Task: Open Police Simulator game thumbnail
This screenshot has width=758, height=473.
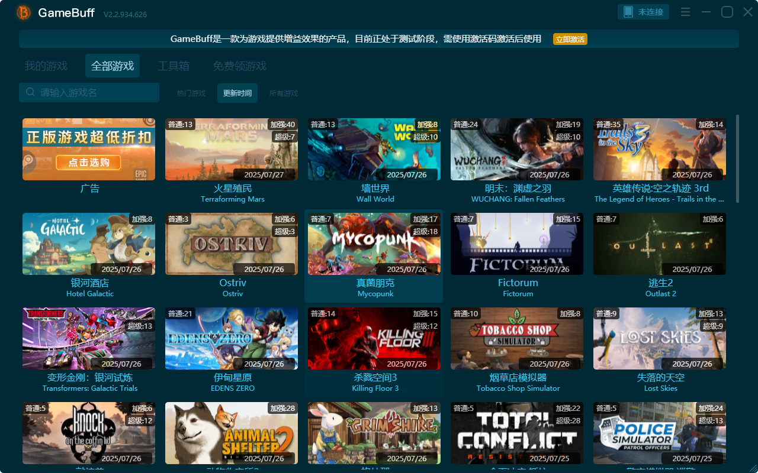Action: pos(660,433)
